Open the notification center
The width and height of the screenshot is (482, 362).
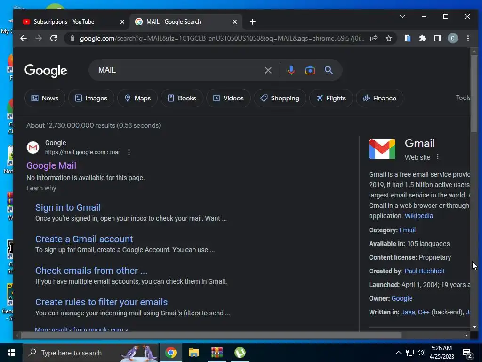point(467,353)
